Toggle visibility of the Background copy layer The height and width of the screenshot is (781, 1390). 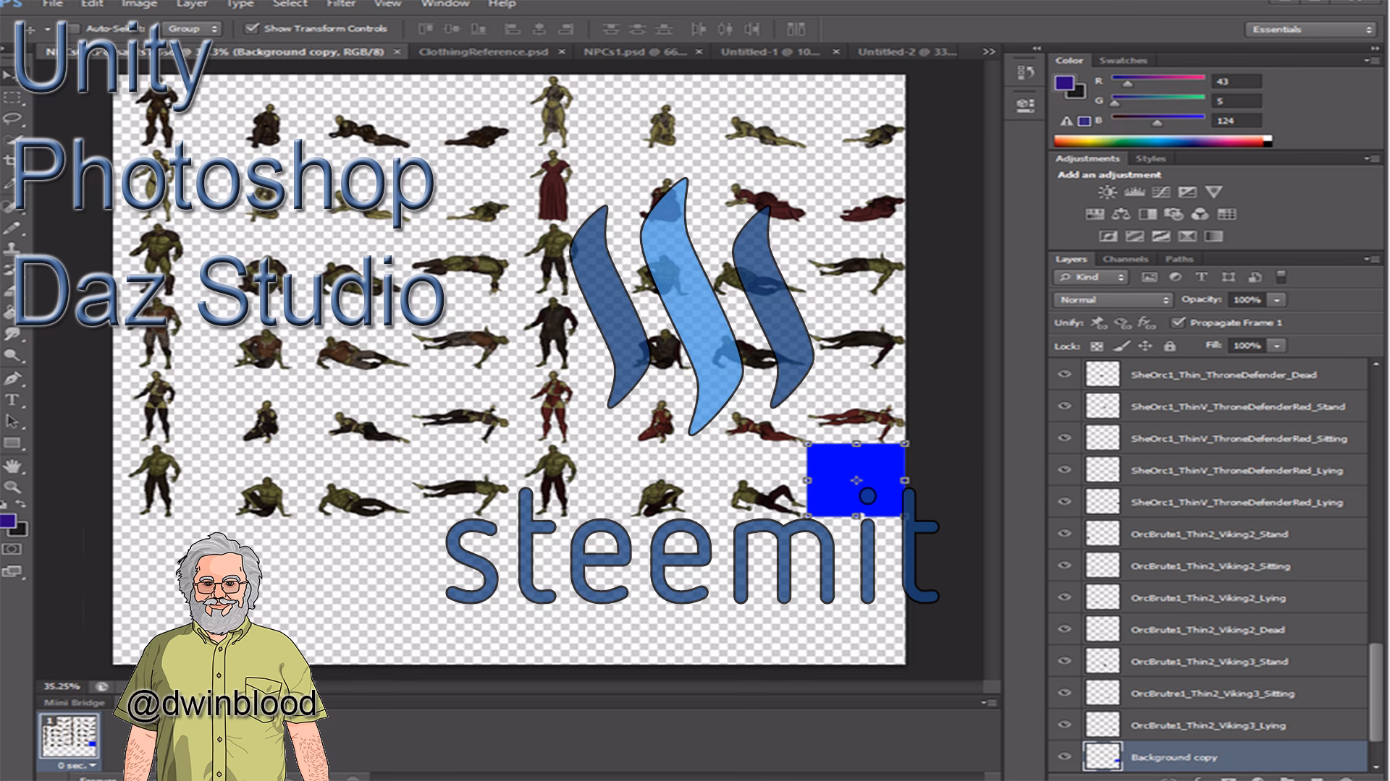(1064, 757)
